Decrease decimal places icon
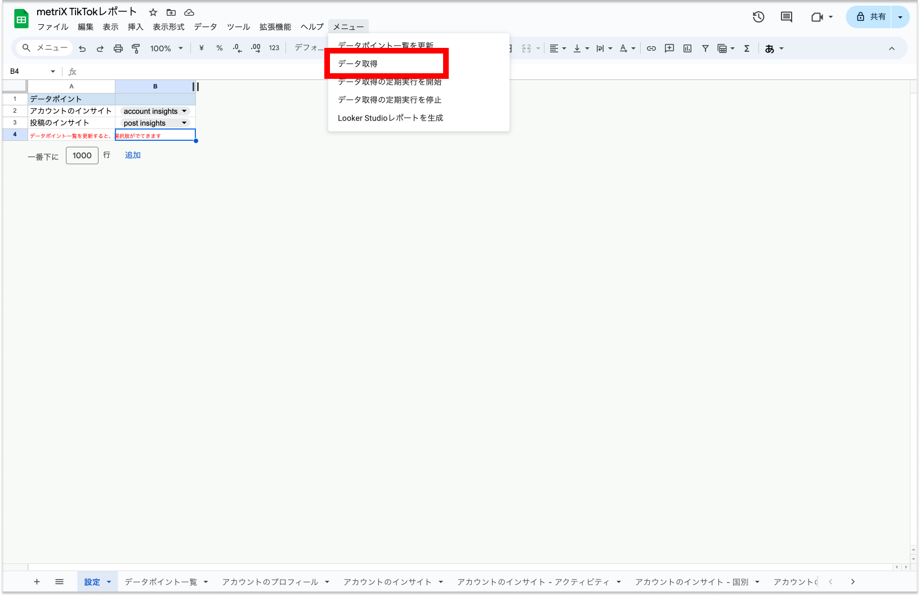The height and width of the screenshot is (596, 920). click(x=238, y=48)
